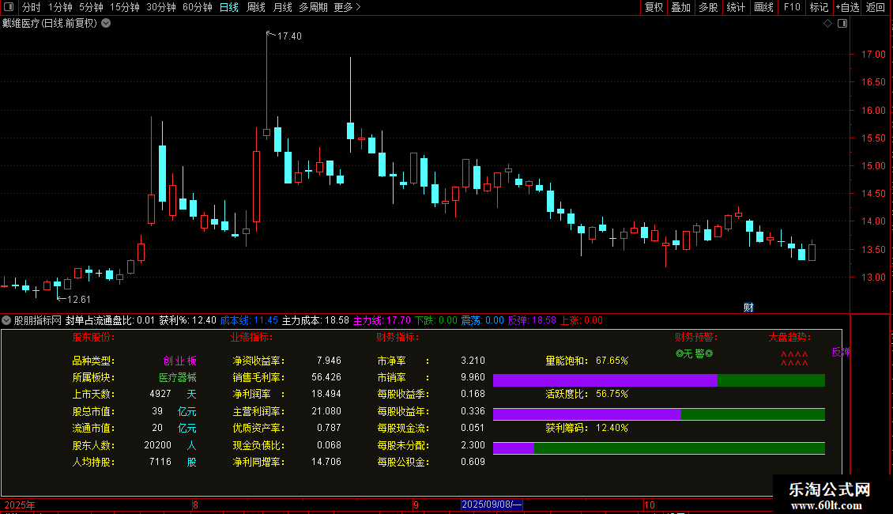Switch to the 5分钟 chart period

pyautogui.click(x=91, y=8)
